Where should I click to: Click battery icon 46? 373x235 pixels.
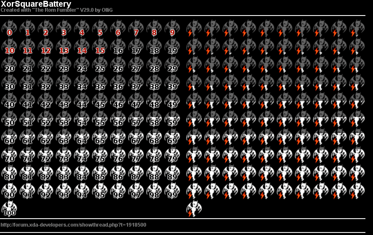pos(118,101)
